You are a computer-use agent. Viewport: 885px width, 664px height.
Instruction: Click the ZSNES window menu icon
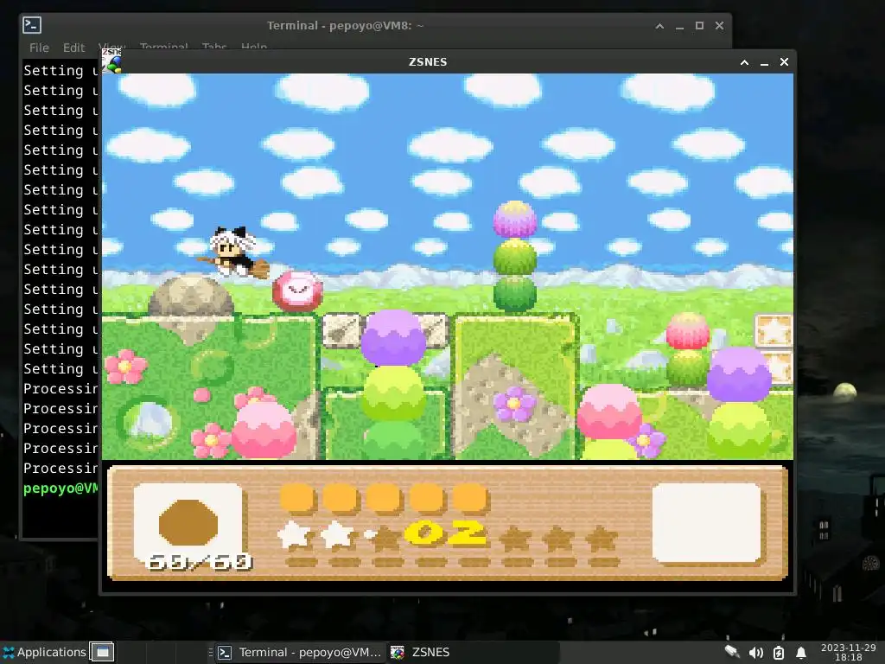(111, 61)
